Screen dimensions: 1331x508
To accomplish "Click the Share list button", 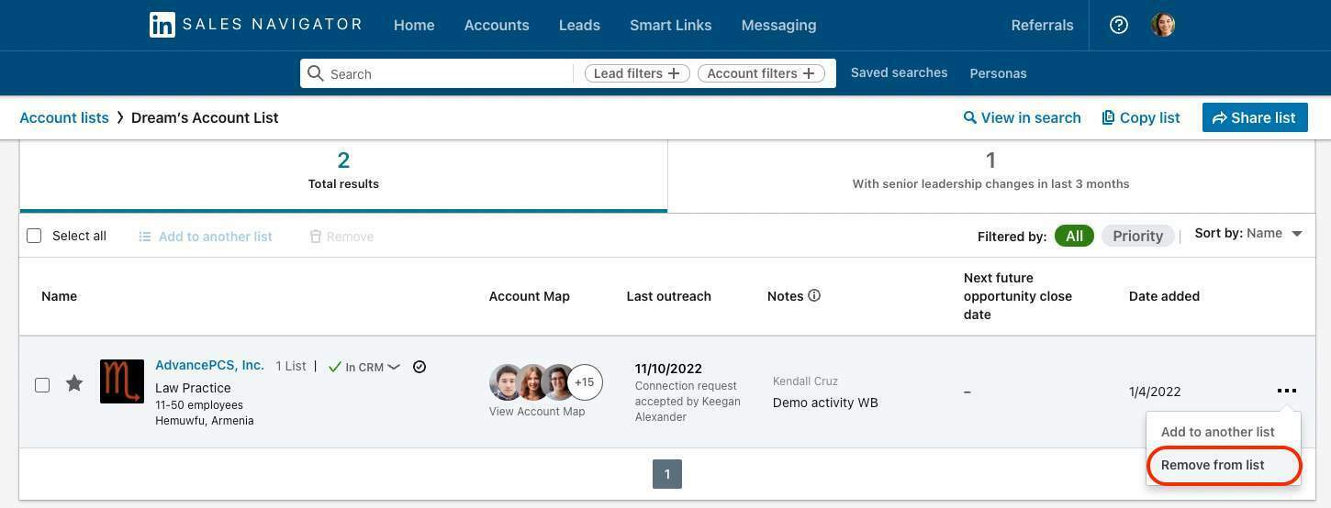I will (1255, 117).
